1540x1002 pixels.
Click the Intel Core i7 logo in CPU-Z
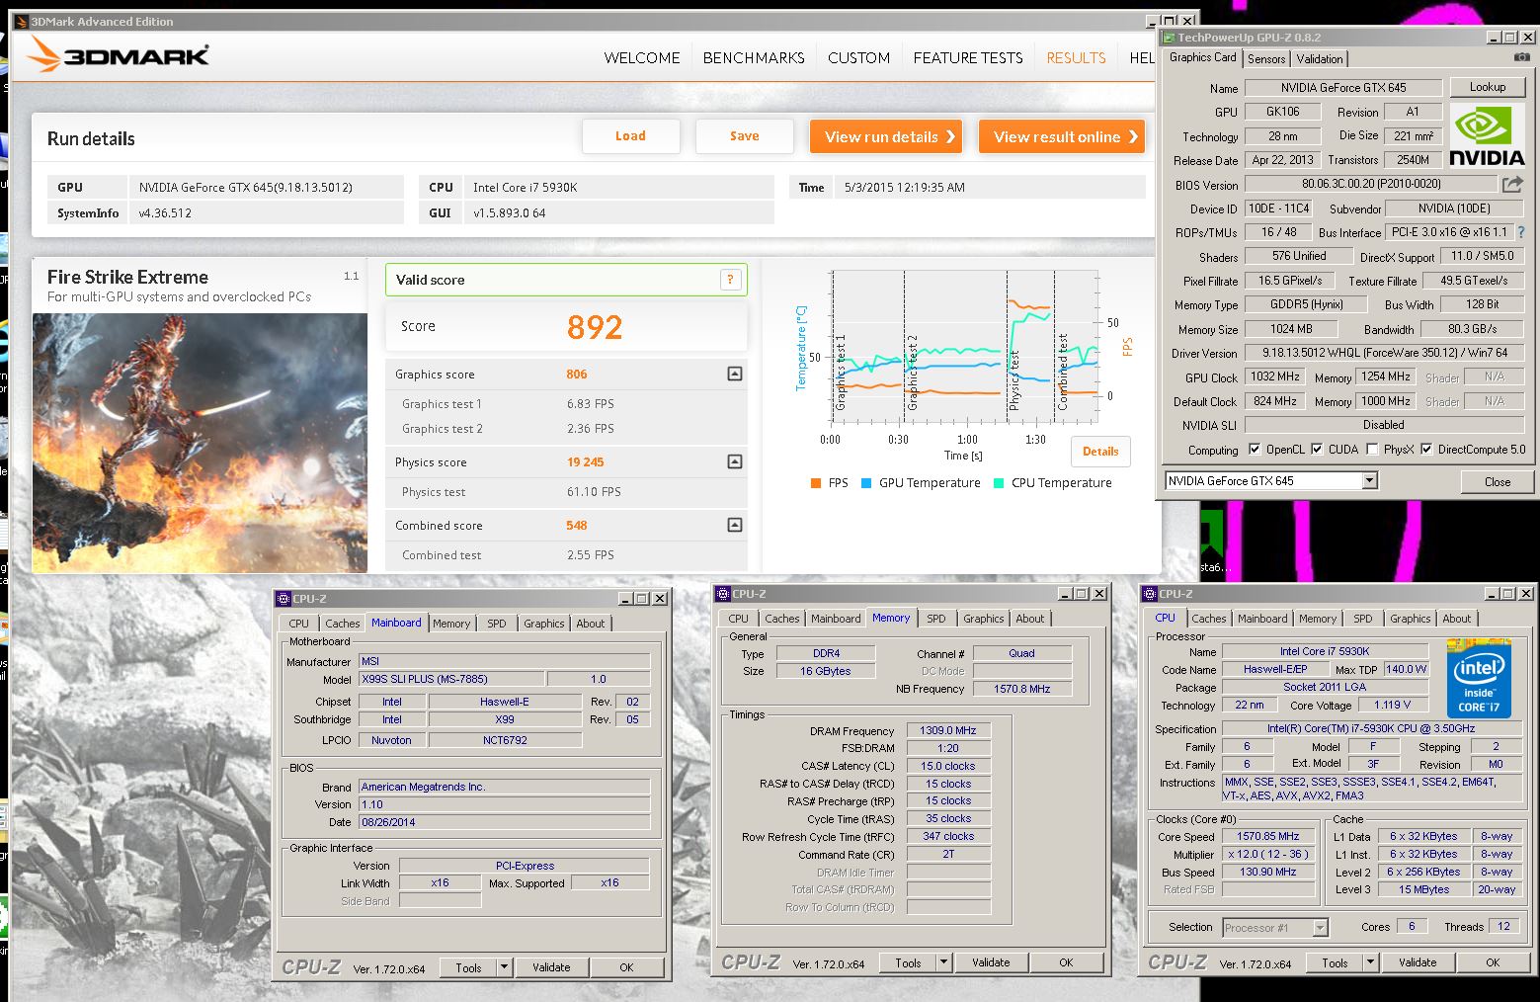[x=1479, y=680]
